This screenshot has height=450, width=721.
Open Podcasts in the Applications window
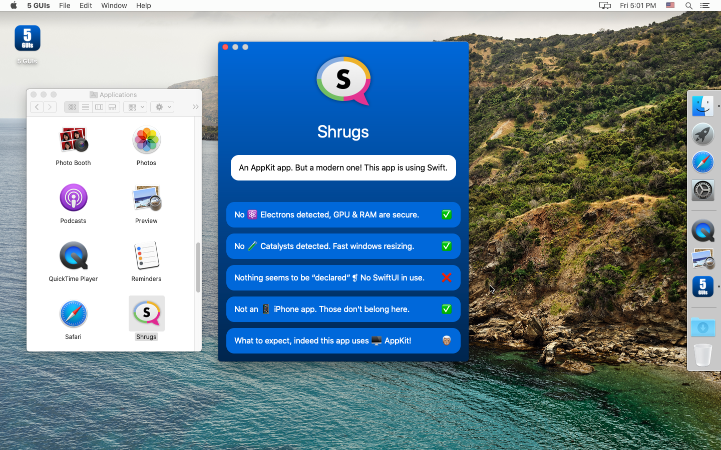point(73,197)
